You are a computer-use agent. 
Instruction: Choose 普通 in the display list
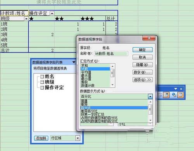[x=114, y=101]
